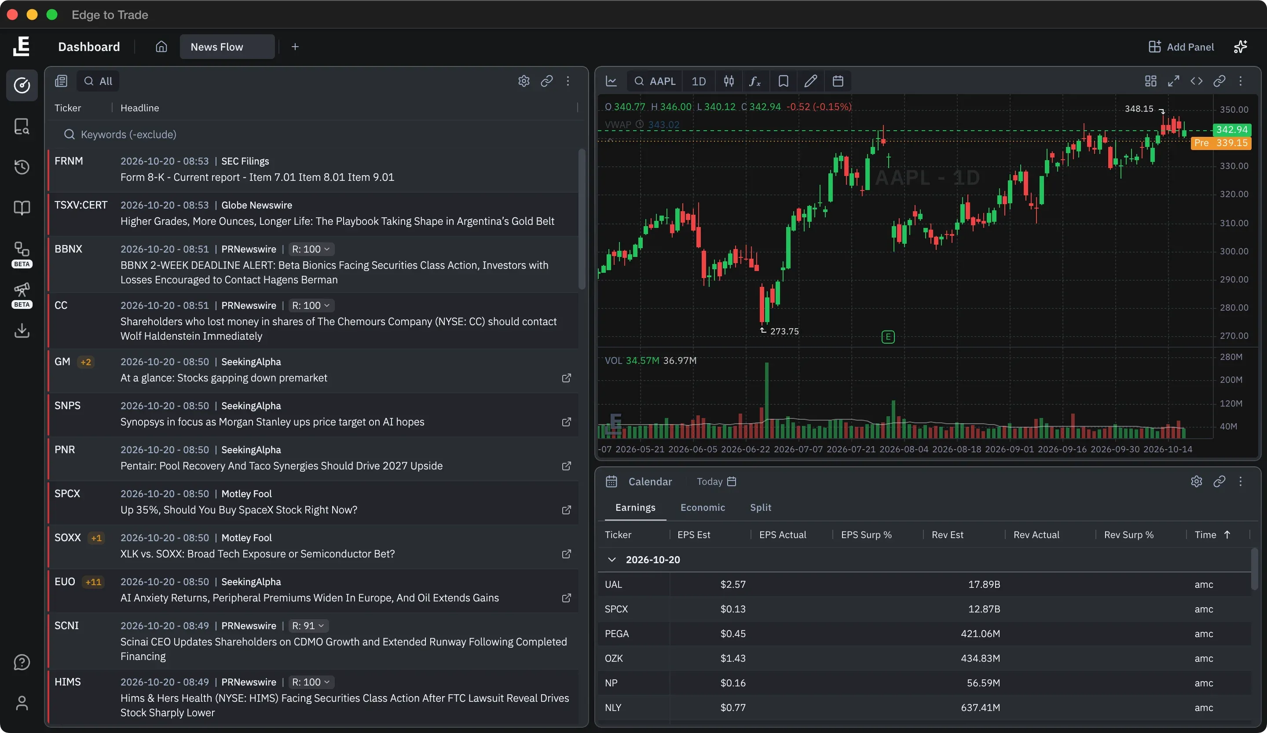Click the Today calendar date button

pyautogui.click(x=716, y=481)
